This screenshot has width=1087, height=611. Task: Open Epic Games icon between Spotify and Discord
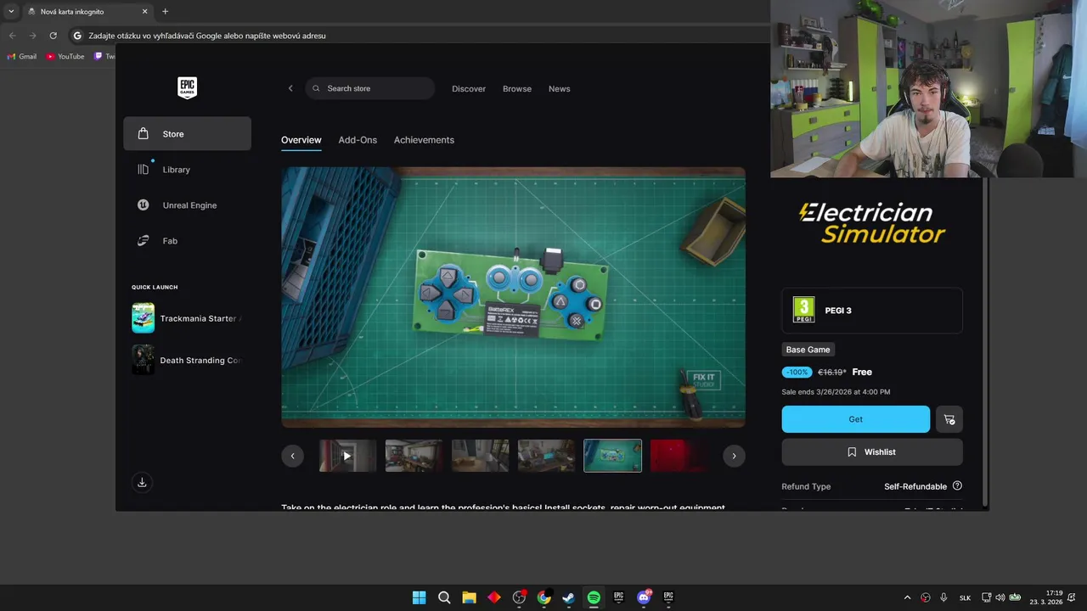tap(618, 597)
